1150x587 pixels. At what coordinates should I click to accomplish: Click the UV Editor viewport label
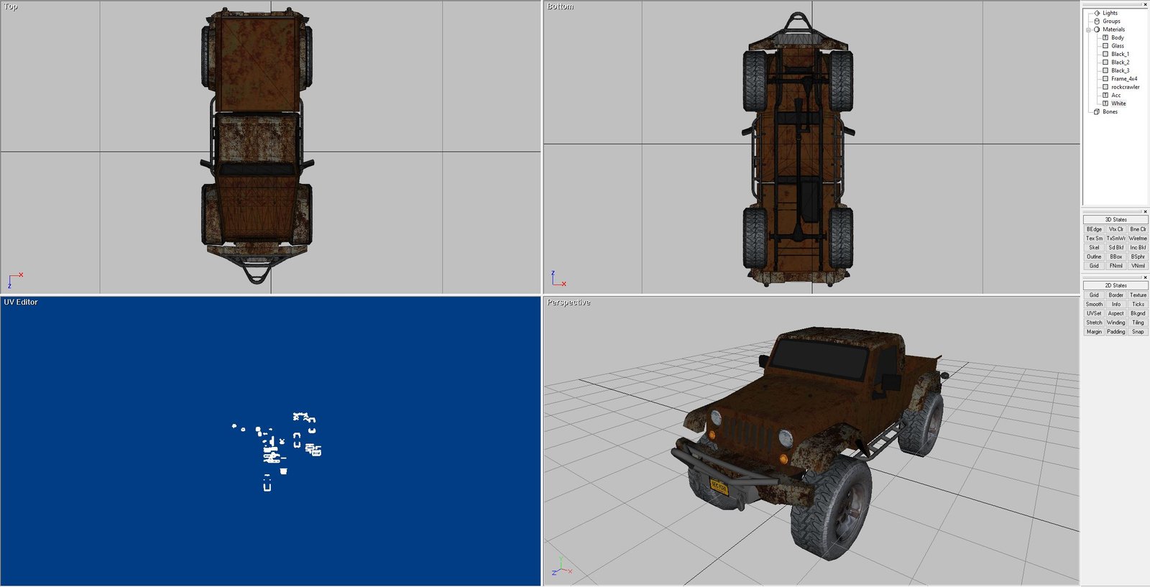pos(21,302)
